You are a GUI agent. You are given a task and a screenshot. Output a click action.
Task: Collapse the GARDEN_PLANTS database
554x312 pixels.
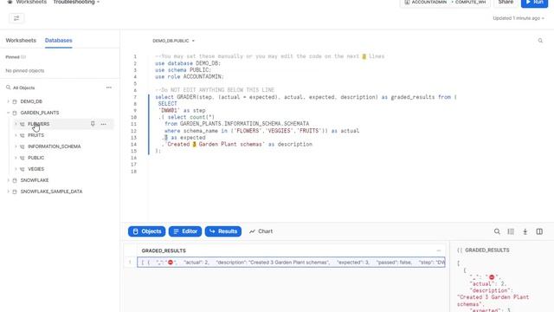coord(8,113)
